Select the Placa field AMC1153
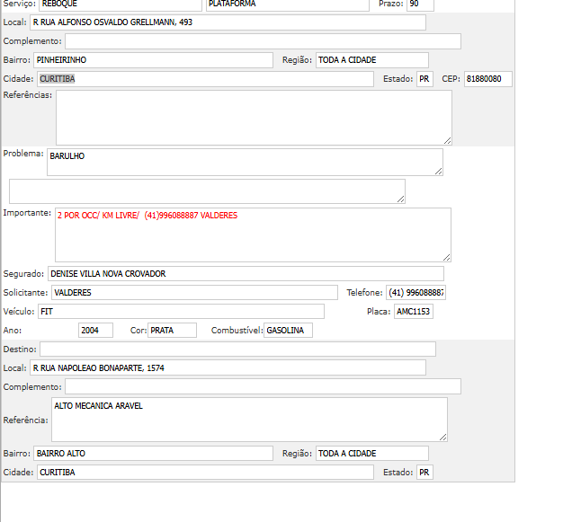563x522 pixels. (414, 312)
